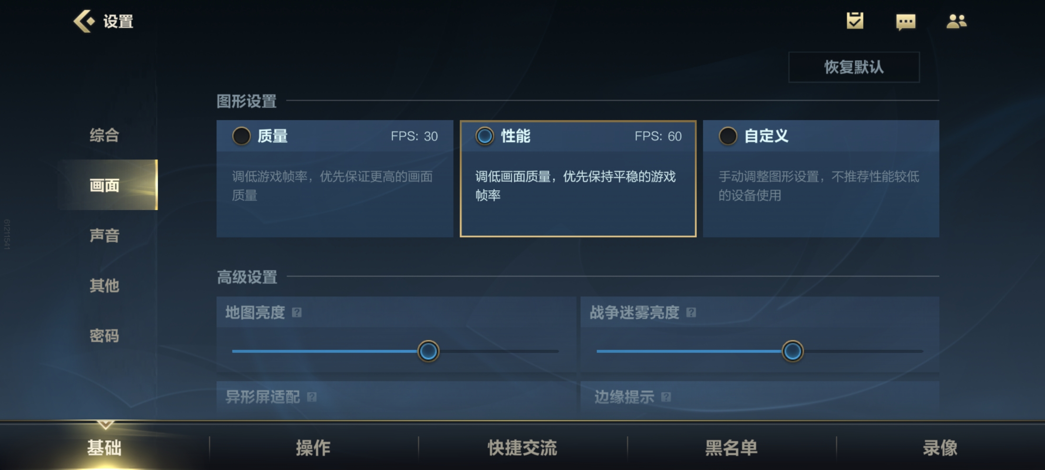Open the task checklist icon

[x=855, y=21]
